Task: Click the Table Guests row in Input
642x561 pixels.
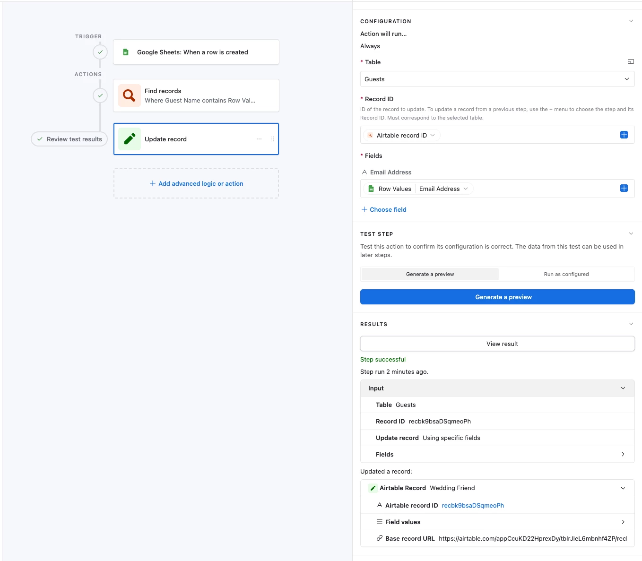Action: [497, 405]
